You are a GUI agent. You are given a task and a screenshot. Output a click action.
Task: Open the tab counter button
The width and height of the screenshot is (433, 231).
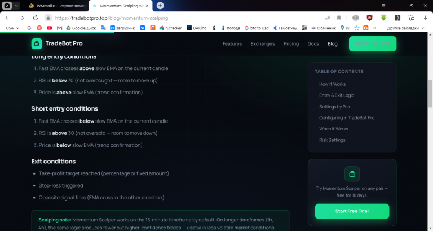click(7, 6)
